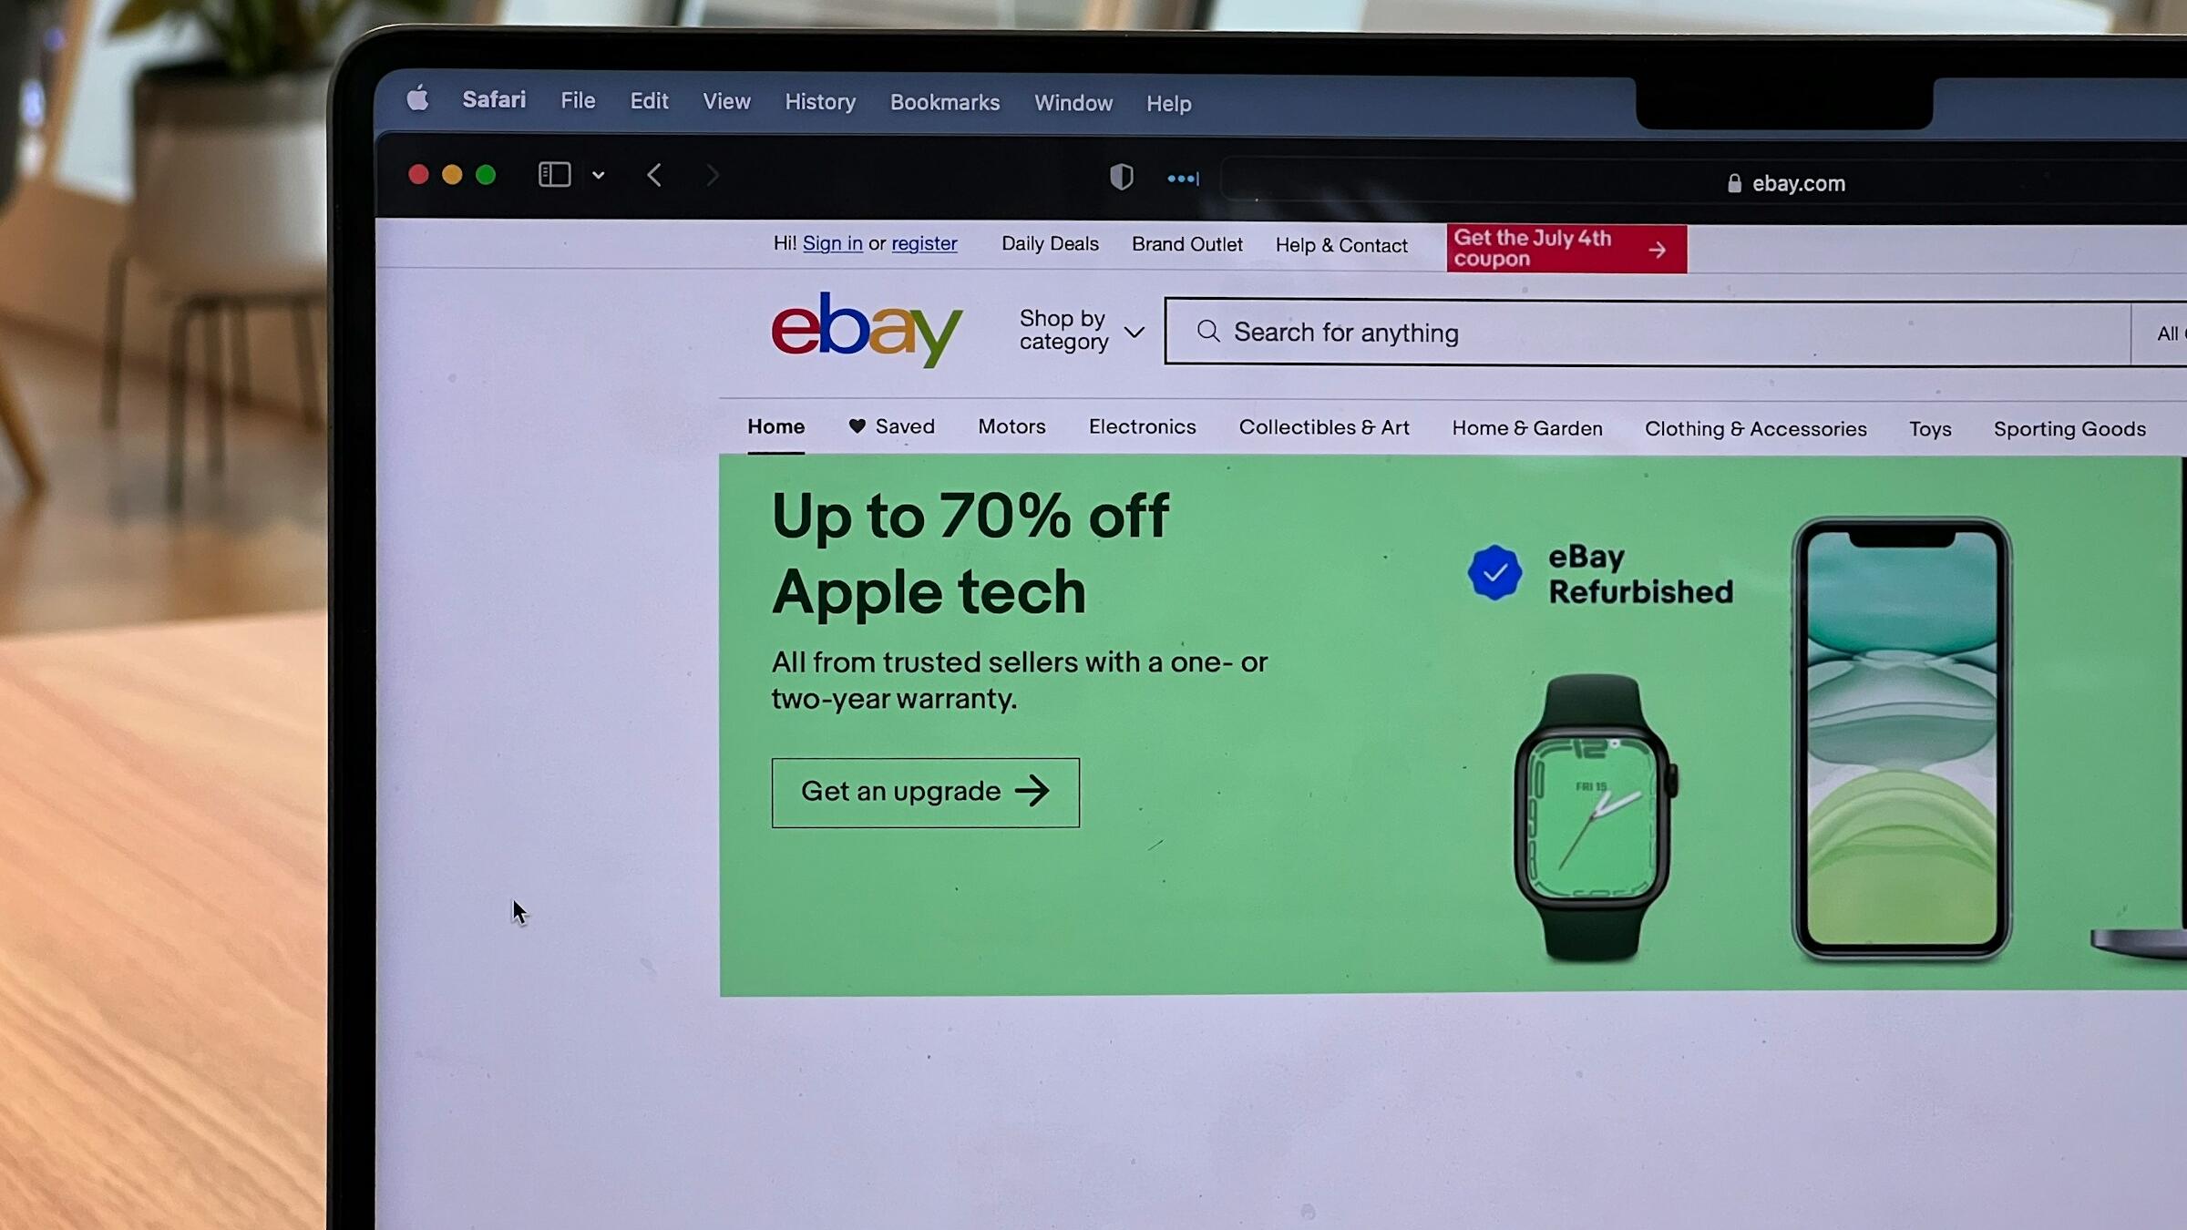The height and width of the screenshot is (1230, 2187).
Task: Click the eBay logo
Action: click(867, 330)
